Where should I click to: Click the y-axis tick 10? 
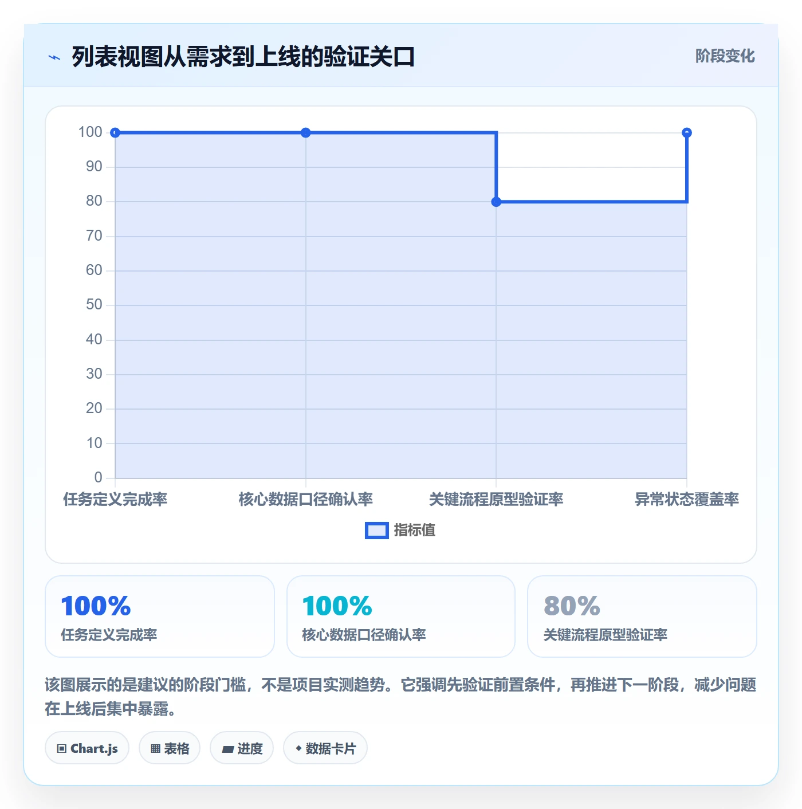coord(94,443)
